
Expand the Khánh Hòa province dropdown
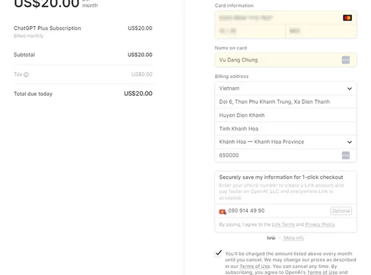(286, 142)
